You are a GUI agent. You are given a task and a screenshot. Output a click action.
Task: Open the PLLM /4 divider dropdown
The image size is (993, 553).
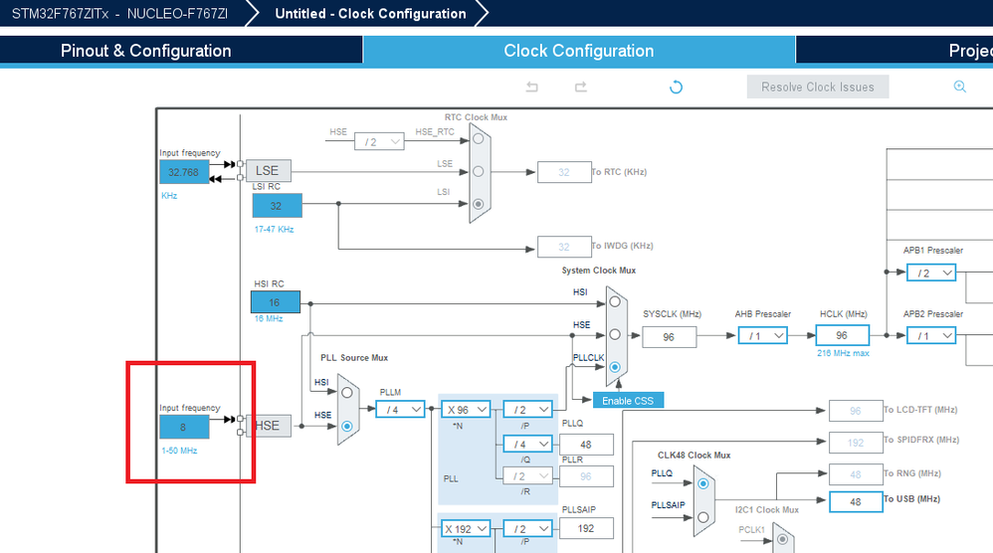(401, 410)
